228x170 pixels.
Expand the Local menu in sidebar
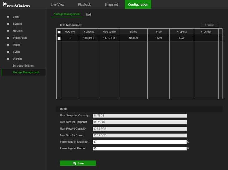pos(16,17)
